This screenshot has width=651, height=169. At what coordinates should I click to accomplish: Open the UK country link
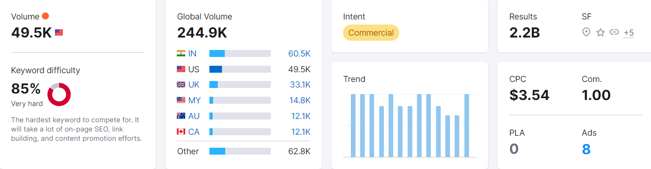click(194, 85)
